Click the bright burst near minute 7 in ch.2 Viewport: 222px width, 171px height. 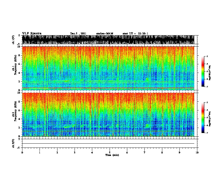tap(147, 125)
